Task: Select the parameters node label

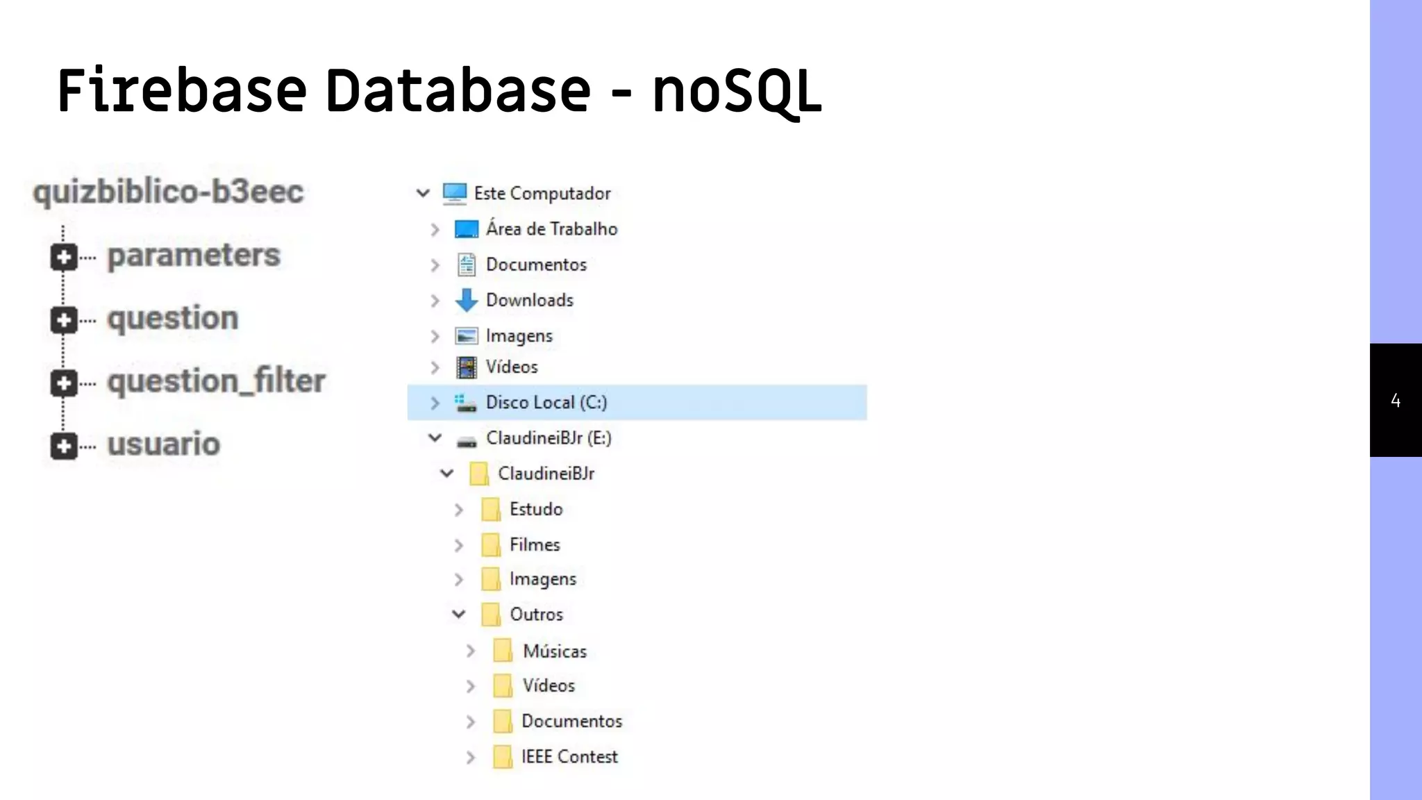Action: pyautogui.click(x=194, y=256)
